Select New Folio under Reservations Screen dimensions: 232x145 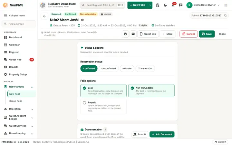(x=22, y=94)
